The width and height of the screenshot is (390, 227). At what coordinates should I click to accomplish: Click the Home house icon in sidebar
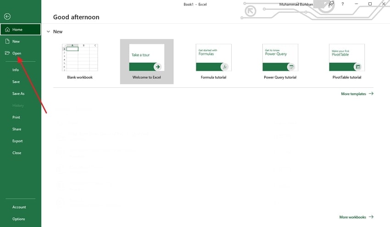click(7, 30)
